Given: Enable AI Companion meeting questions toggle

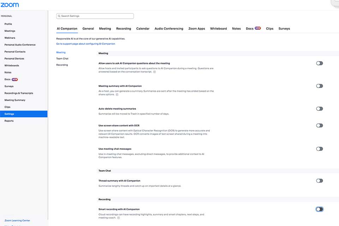Looking at the screenshot, I should (319, 63).
